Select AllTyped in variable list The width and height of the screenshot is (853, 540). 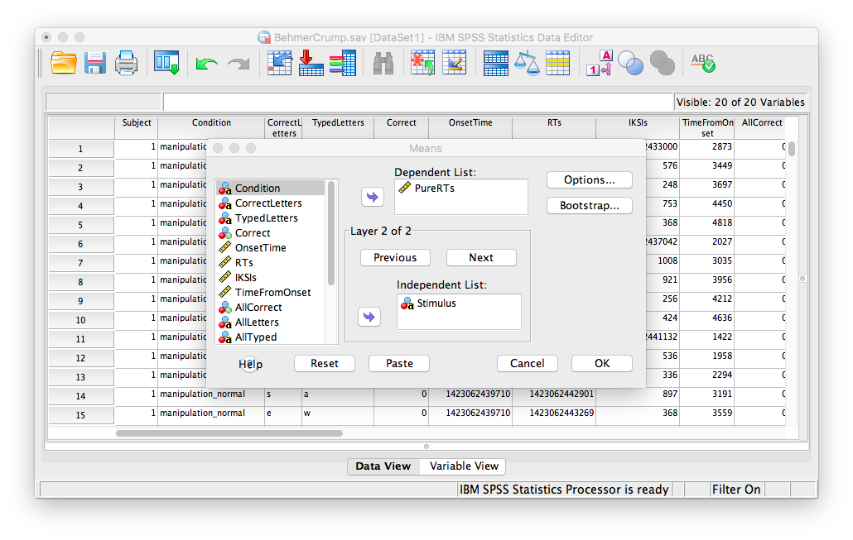click(270, 337)
